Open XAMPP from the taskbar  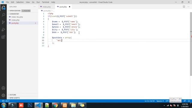coord(65,105)
